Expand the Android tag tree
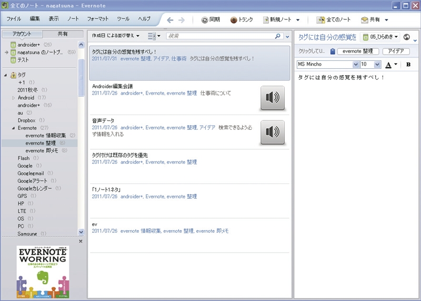This screenshot has height=301, width=421. [x=13, y=98]
